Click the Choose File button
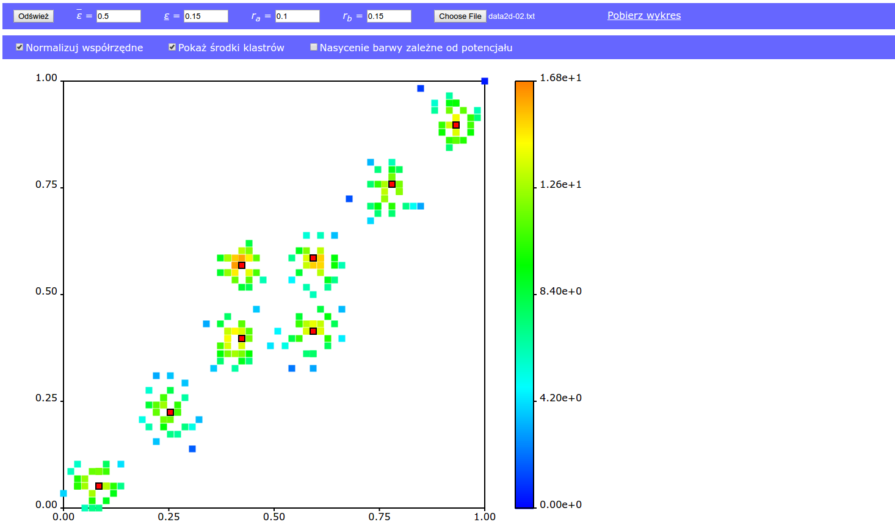 click(x=460, y=16)
